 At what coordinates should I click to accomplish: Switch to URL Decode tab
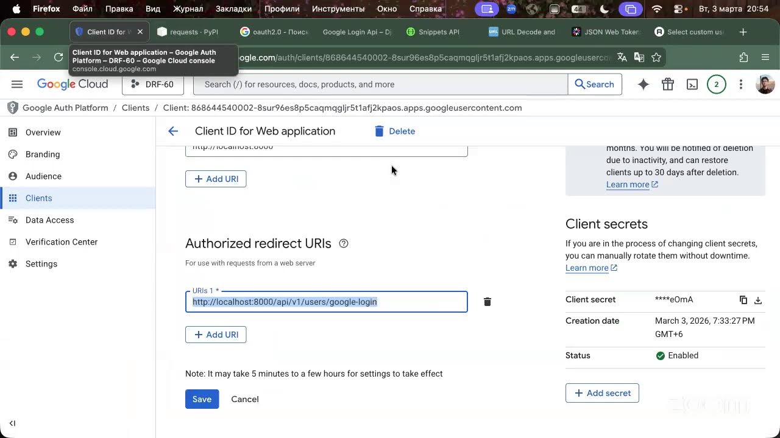coord(523,32)
